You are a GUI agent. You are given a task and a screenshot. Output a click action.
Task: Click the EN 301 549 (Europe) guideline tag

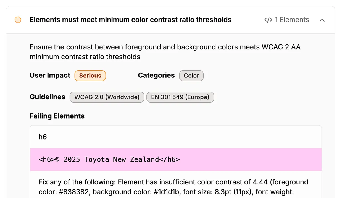click(180, 97)
